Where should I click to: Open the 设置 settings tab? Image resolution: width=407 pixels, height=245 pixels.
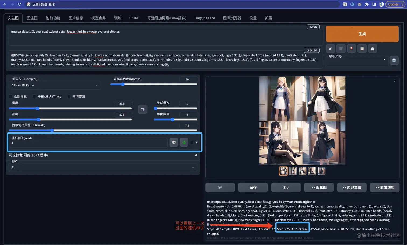(x=253, y=18)
